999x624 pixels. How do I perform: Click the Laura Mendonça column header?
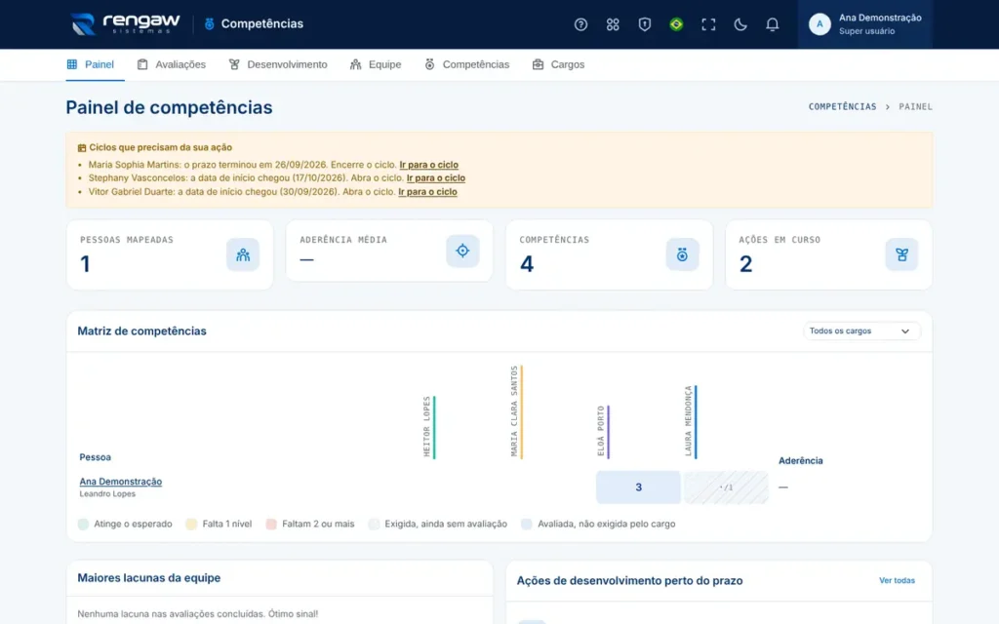[x=692, y=421]
